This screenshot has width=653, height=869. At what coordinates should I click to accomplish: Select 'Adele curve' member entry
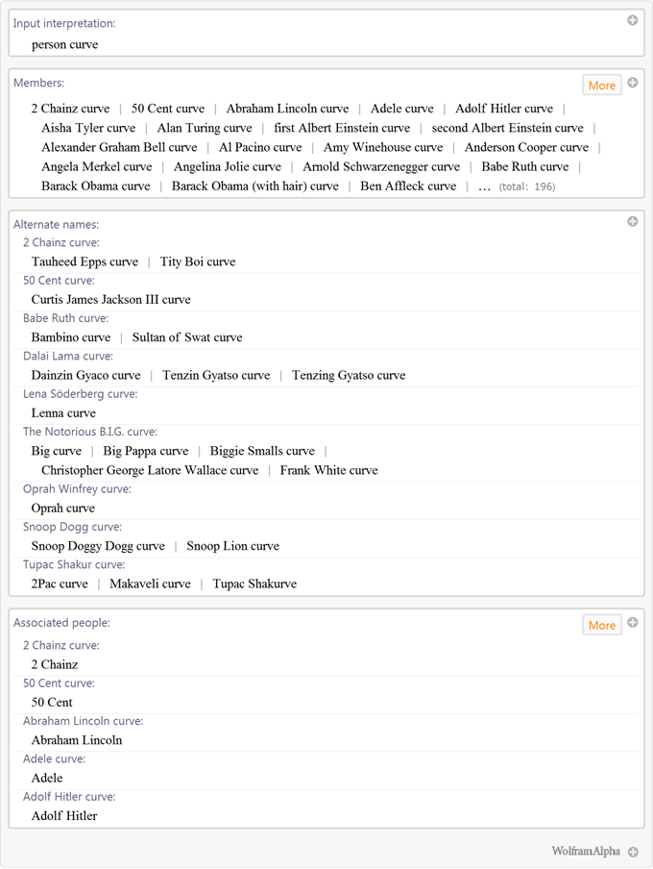(x=402, y=109)
